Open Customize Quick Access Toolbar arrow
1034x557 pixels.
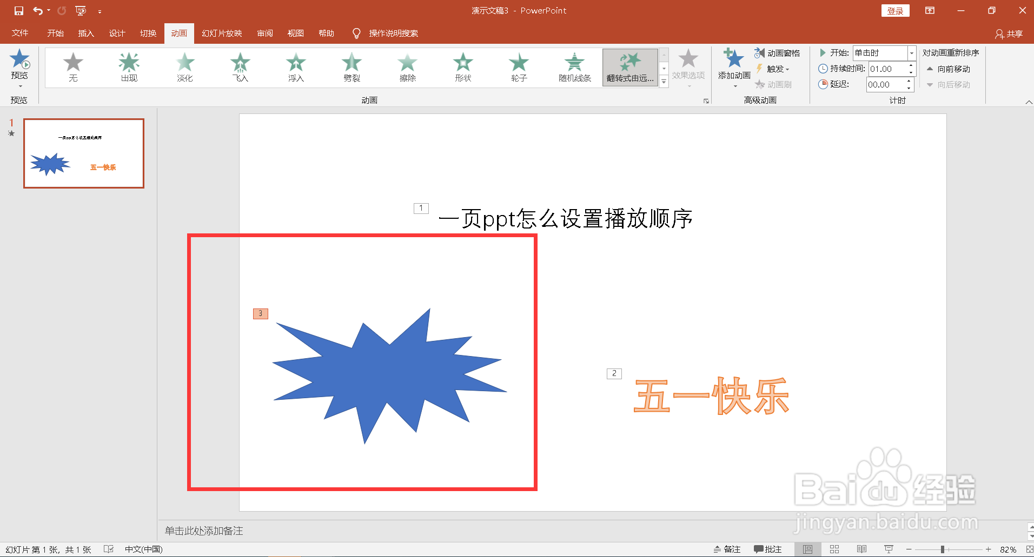pos(100,11)
